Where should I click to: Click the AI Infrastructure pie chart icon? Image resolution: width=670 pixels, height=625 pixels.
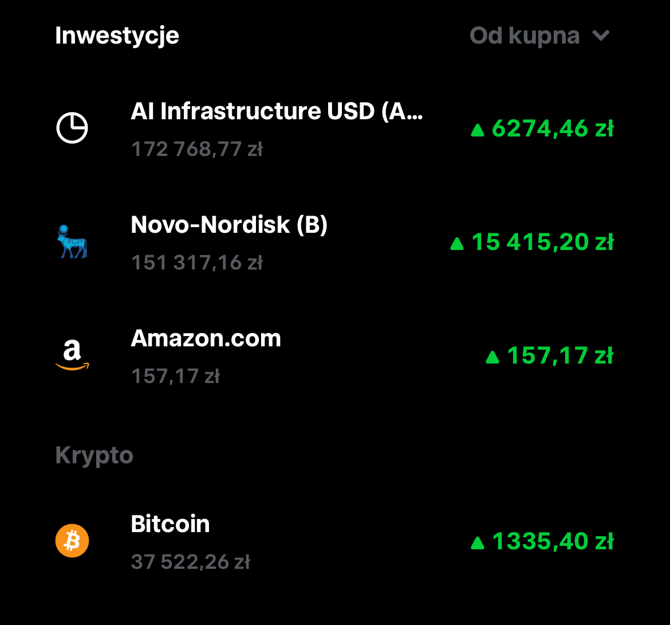pyautogui.click(x=72, y=128)
